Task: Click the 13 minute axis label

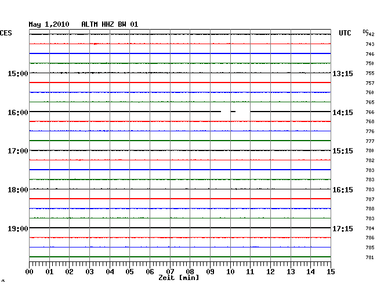Action: coord(291,272)
